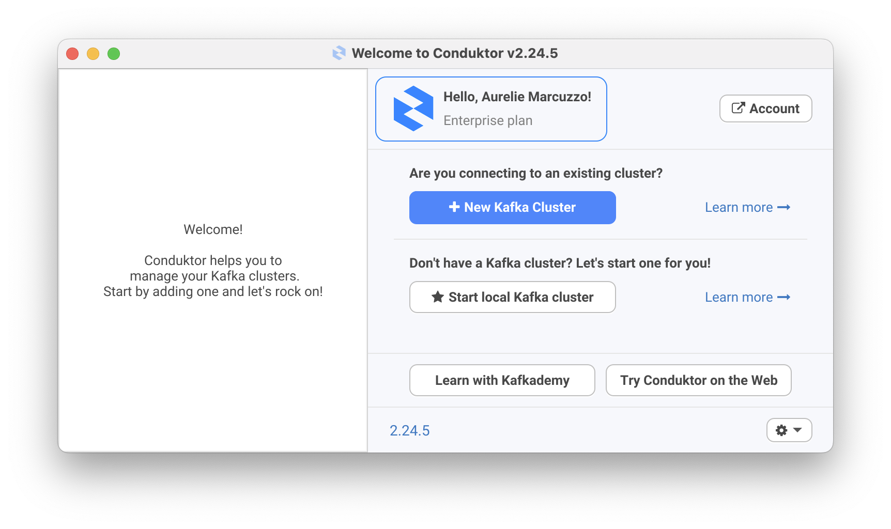Select the Hello, Aurelie Marcuzzo! text
Viewport: 891px width, 529px height.
(517, 97)
